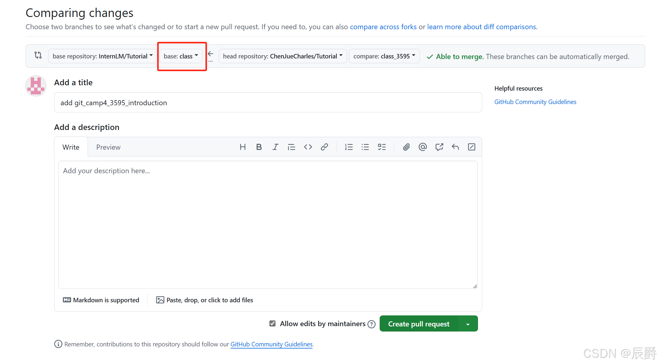Attach files with paperclip icon

406,147
